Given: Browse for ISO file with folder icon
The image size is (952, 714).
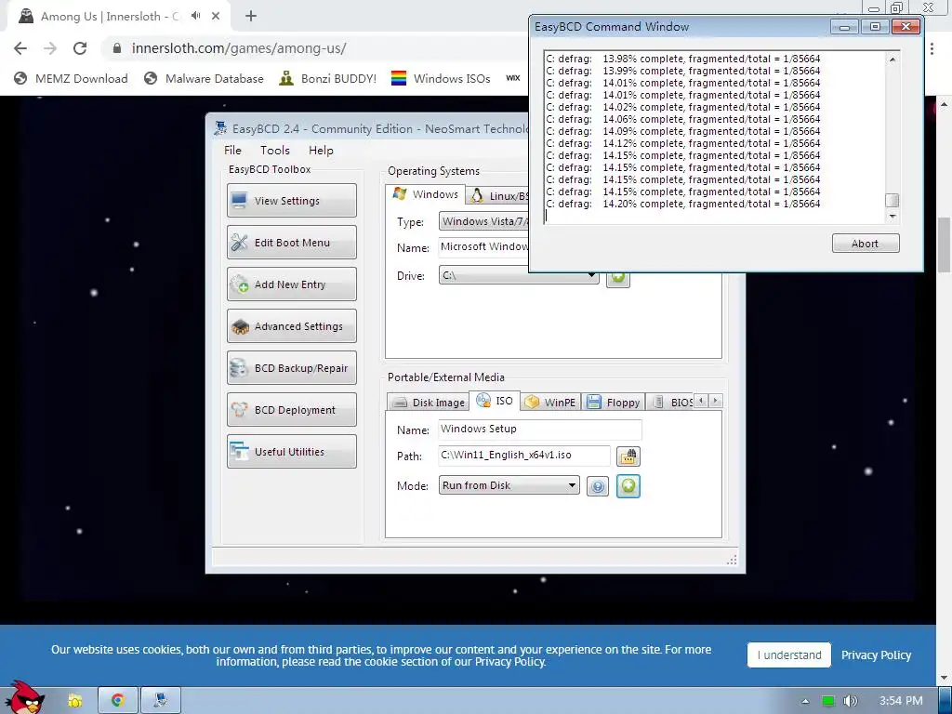Looking at the screenshot, I should point(628,456).
